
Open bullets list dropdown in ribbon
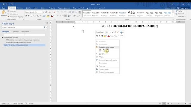59,12
